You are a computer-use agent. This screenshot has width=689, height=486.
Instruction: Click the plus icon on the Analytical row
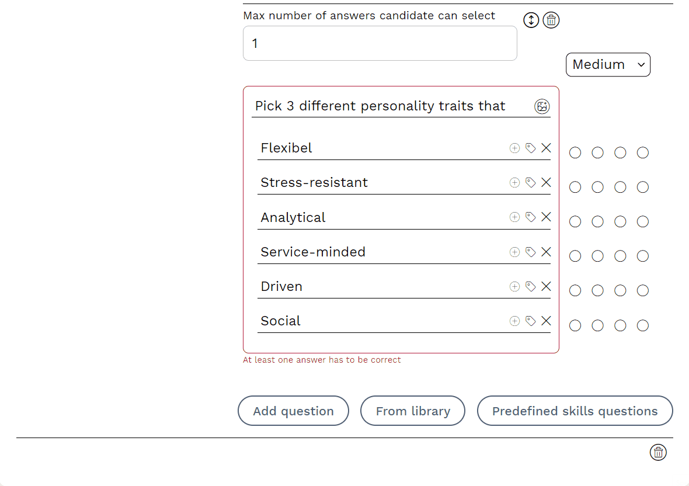[x=514, y=217]
